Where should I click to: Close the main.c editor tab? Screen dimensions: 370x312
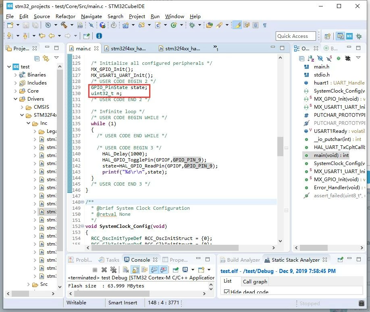point(96,48)
